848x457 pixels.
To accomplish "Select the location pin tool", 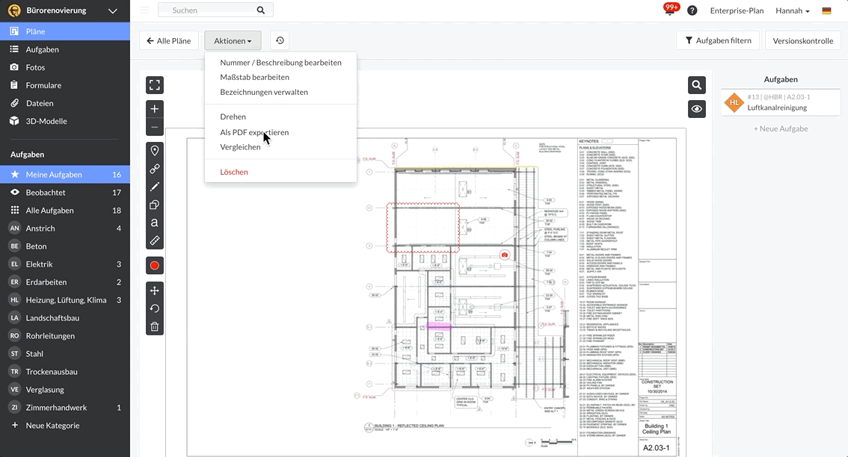I will coord(155,151).
